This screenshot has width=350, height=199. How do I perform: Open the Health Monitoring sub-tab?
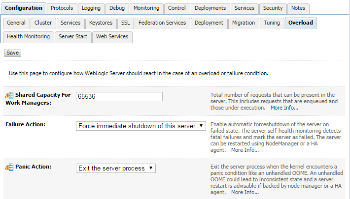pos(28,37)
